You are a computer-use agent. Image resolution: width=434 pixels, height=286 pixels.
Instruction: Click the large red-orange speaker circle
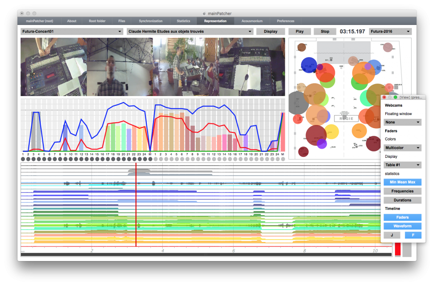[325, 73]
